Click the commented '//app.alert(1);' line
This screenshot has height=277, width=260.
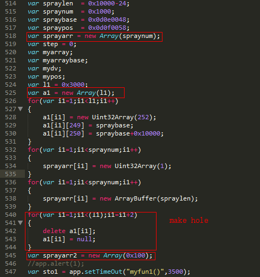pos(56,264)
